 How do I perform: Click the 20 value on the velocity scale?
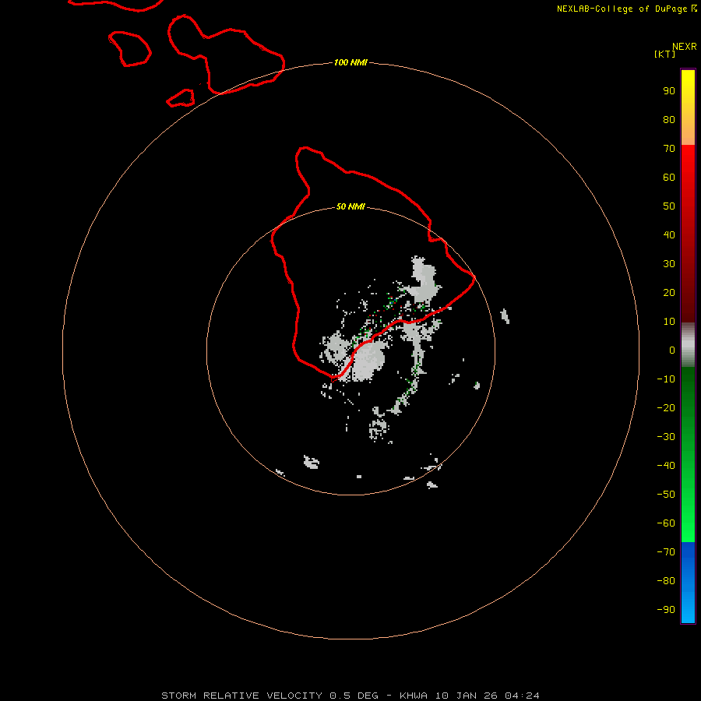(x=669, y=293)
